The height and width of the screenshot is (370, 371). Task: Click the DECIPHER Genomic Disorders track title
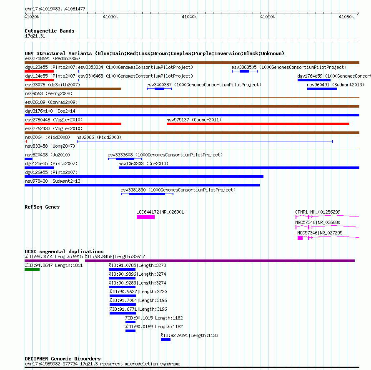(63, 359)
